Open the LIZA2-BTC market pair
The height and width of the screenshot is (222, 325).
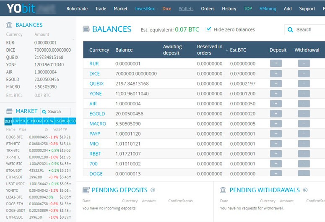(x=14, y=197)
